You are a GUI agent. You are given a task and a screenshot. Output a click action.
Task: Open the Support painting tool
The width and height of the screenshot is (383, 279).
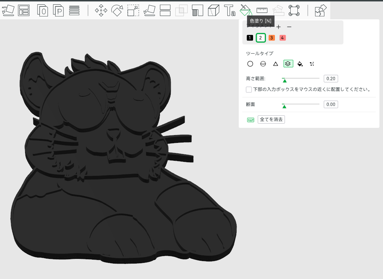click(x=197, y=10)
